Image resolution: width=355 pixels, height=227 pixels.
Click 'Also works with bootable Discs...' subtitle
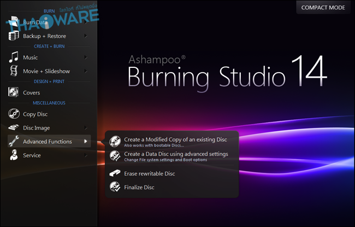click(x=153, y=145)
